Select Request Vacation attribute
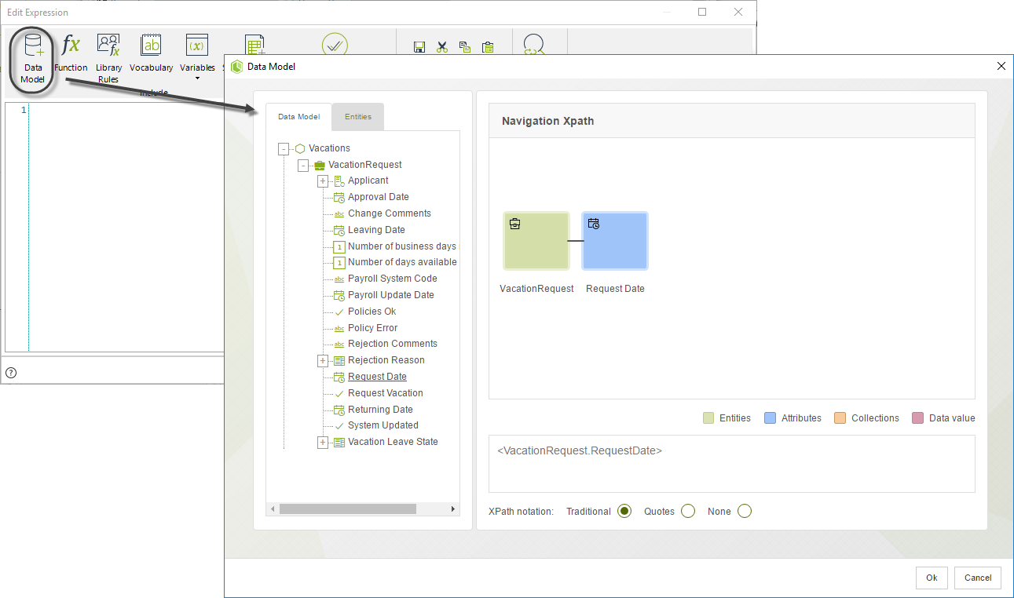The width and height of the screenshot is (1014, 598). tap(386, 393)
